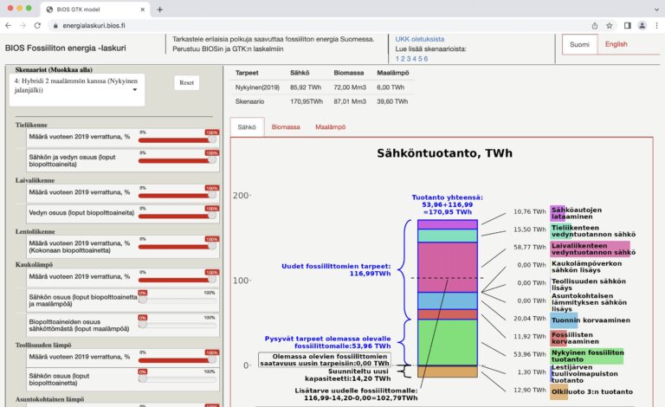Click the share icon in address bar
Viewport: 665px width, 407px height.
[x=595, y=25]
